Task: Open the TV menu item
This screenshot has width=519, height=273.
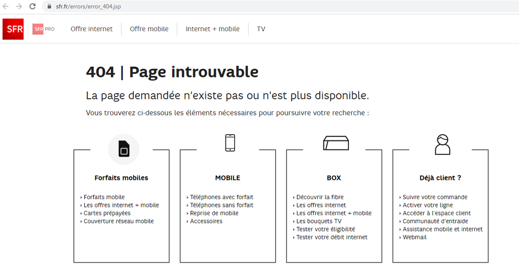Action: pyautogui.click(x=261, y=29)
